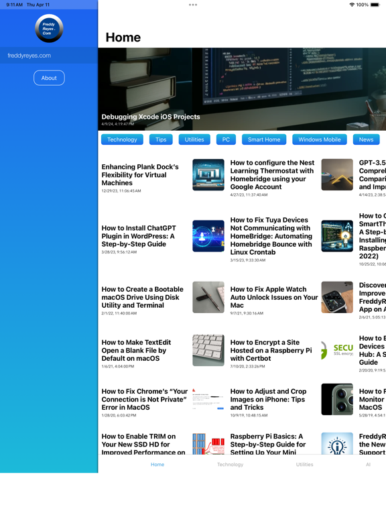This screenshot has width=386, height=515.
Task: Open Fix Chrome's Connection Not Private article
Action: [x=145, y=400]
